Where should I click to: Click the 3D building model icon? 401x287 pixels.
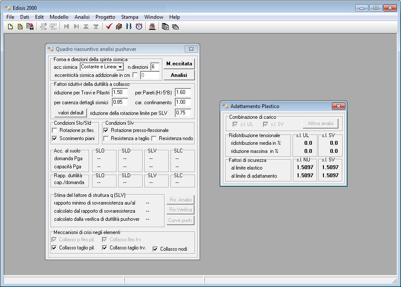(x=119, y=26)
